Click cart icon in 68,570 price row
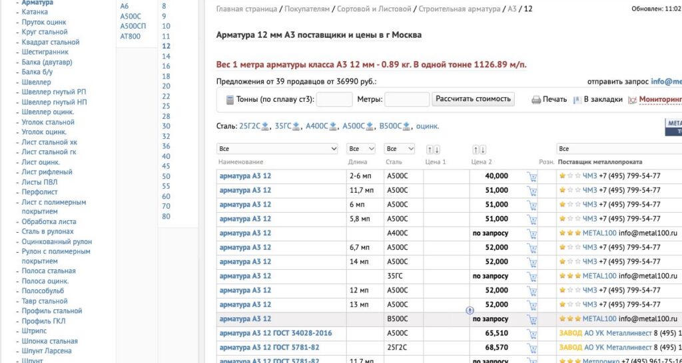682x363 pixels. [x=532, y=348]
